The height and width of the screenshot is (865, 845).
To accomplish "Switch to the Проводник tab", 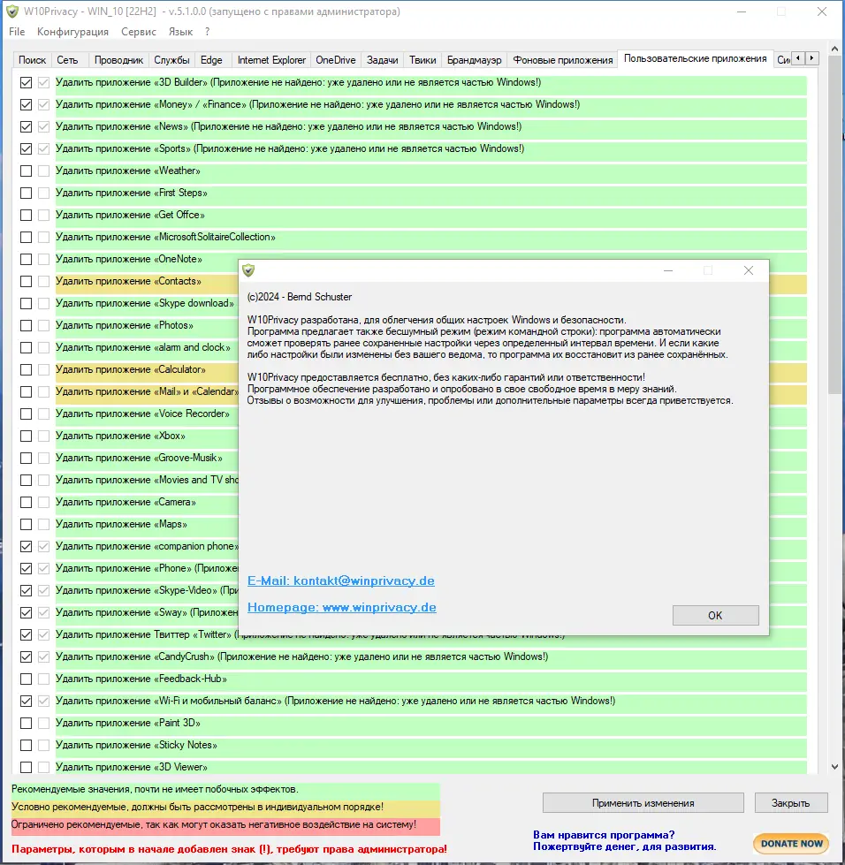I will pos(118,60).
